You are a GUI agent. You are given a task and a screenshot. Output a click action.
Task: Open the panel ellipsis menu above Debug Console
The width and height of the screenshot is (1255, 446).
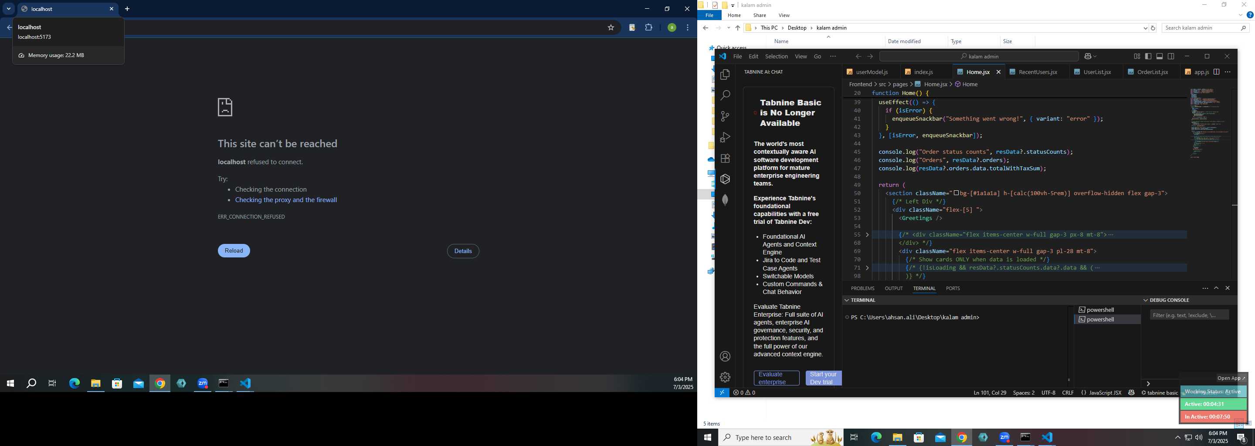[x=1205, y=288]
